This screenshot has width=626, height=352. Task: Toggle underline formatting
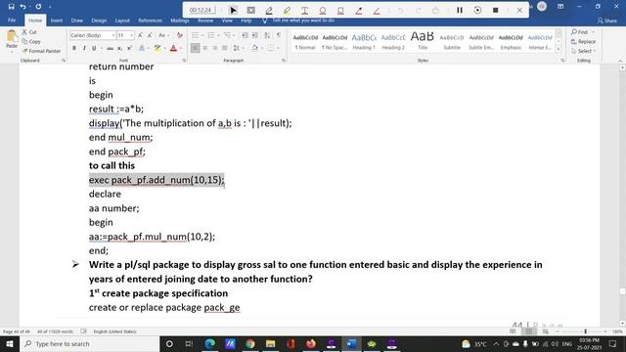pos(94,48)
